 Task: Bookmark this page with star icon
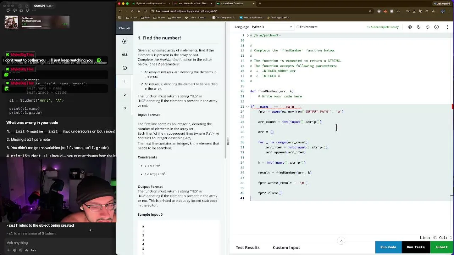coord(370,11)
